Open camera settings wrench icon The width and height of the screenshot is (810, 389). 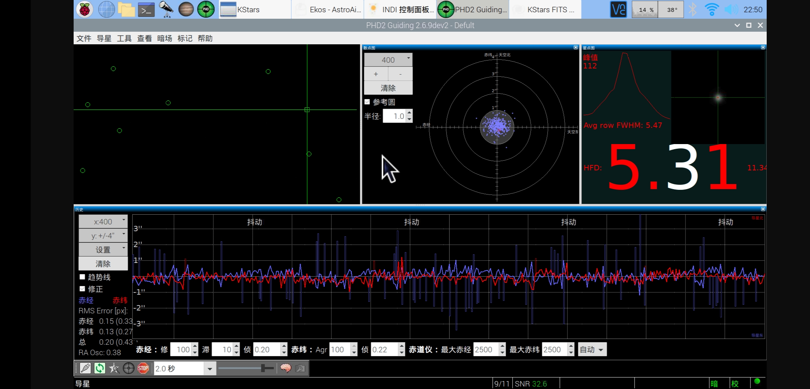tap(300, 368)
